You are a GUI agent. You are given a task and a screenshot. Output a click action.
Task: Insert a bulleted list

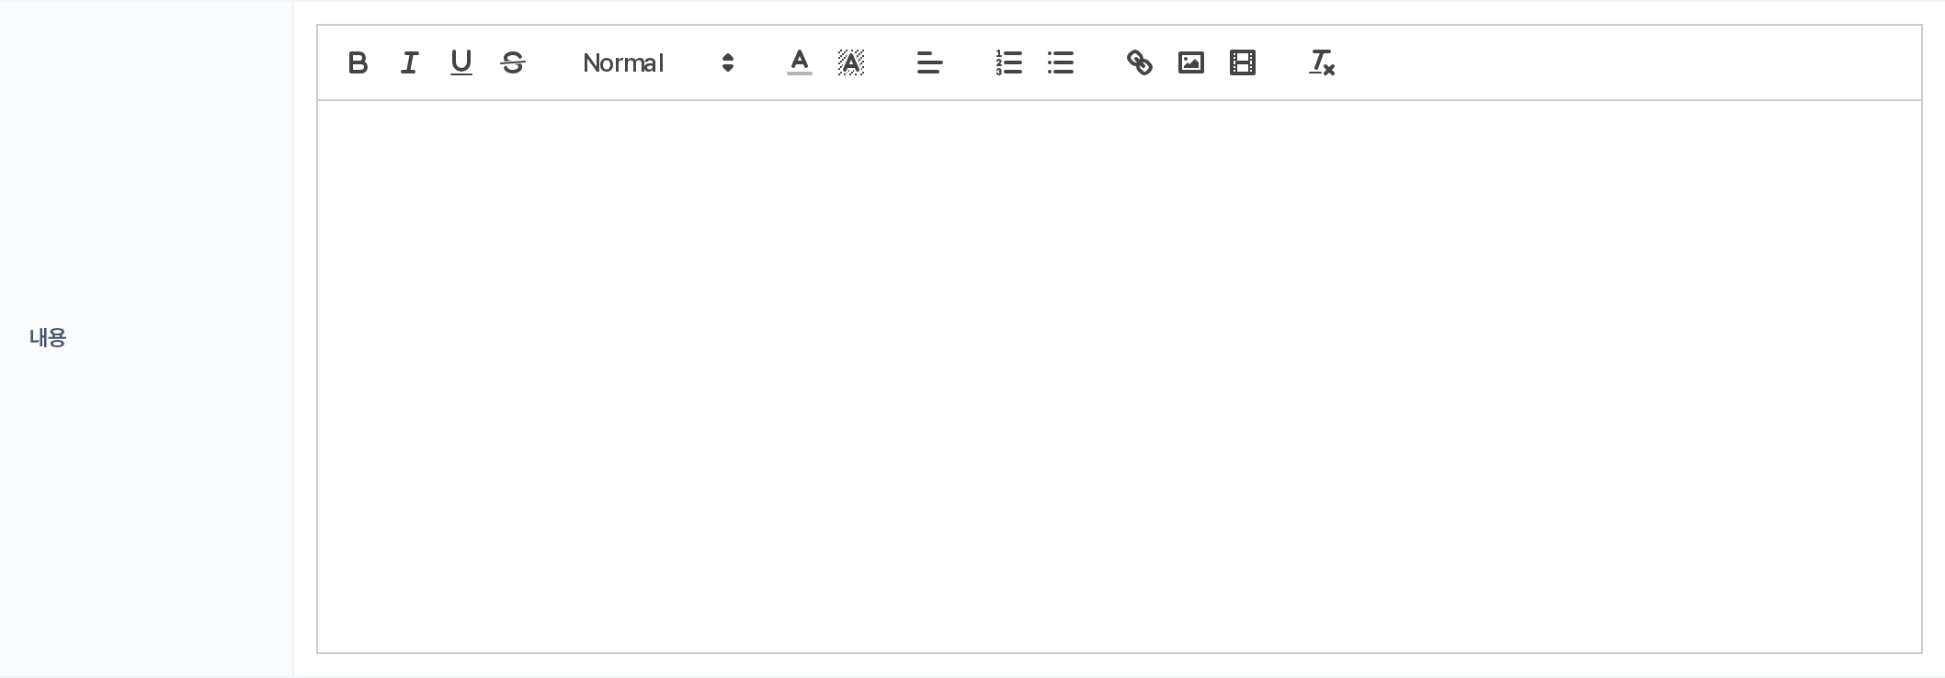1061,62
